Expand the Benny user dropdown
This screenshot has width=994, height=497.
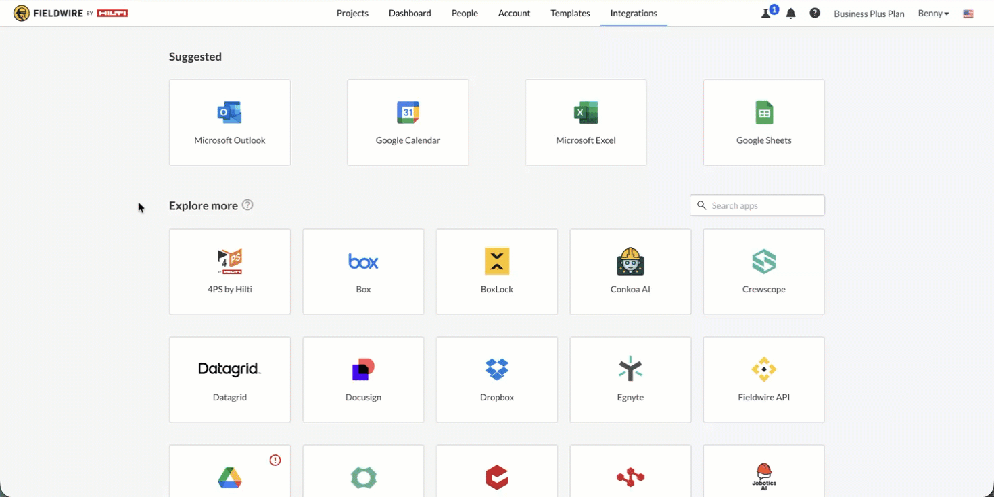(933, 14)
